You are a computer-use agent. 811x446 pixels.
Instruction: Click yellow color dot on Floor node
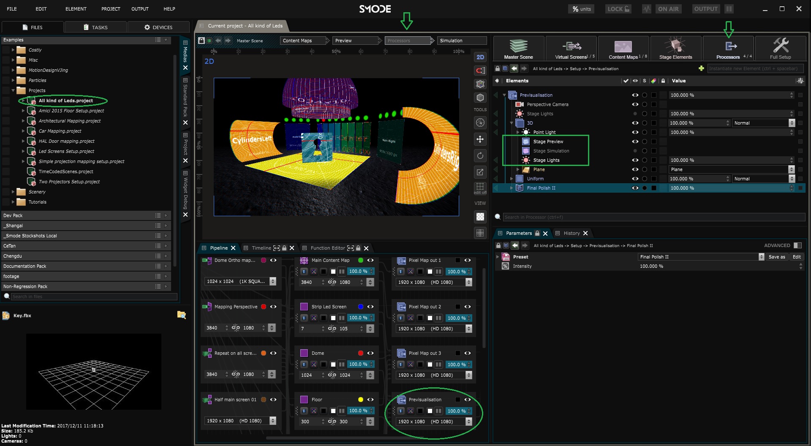click(x=361, y=400)
